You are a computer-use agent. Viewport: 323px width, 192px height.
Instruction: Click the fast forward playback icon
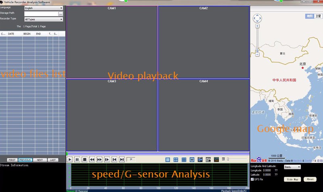click(x=99, y=160)
